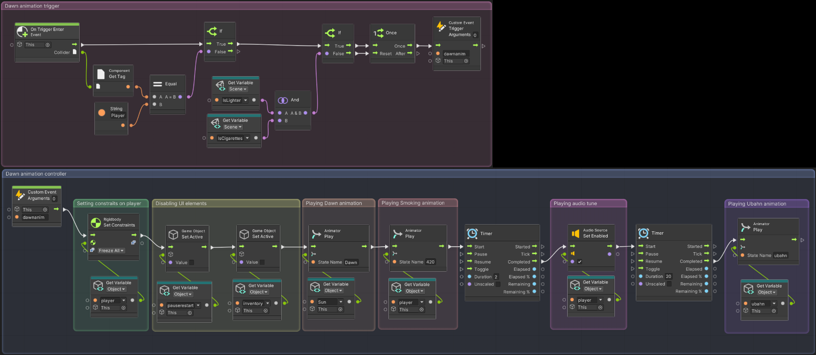Click the Custom Event Trigger lightning icon
This screenshot has width=816, height=355.
(x=441, y=27)
